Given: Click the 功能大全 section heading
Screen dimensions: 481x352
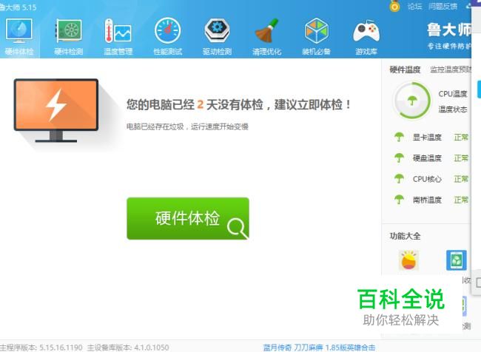Looking at the screenshot, I should click(x=405, y=236).
